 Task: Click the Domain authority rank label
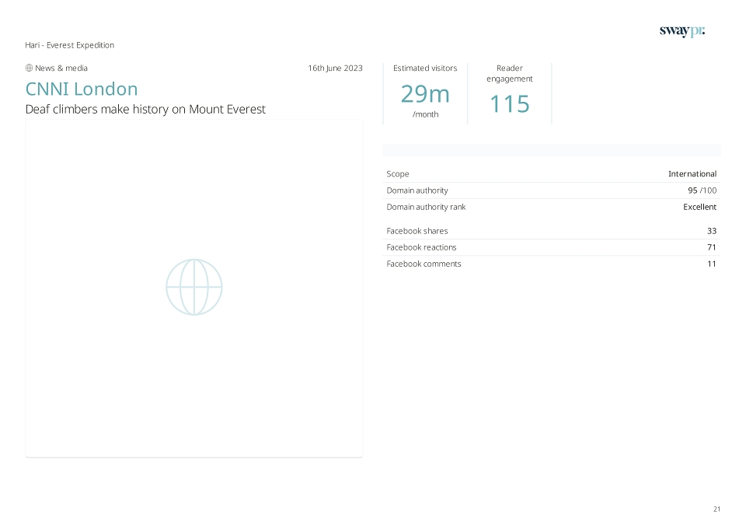point(426,207)
